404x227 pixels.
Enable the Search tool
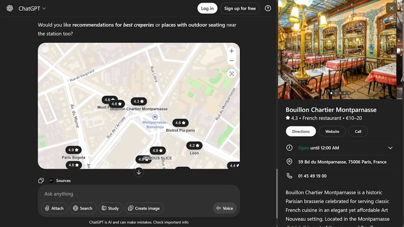83,208
